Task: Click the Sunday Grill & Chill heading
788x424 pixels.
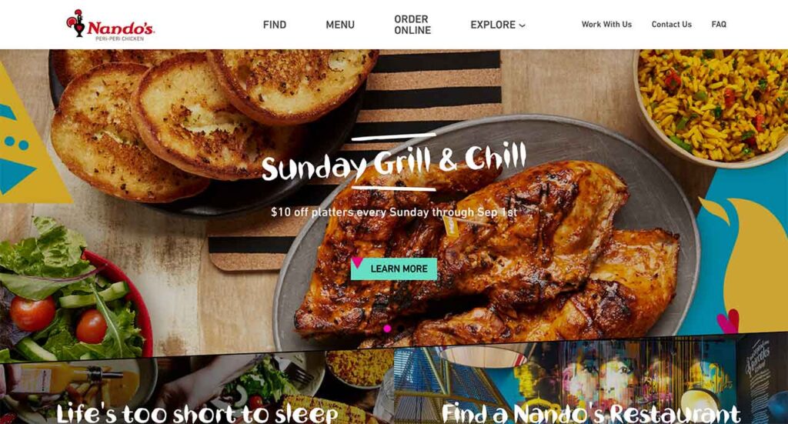Action: point(394,162)
